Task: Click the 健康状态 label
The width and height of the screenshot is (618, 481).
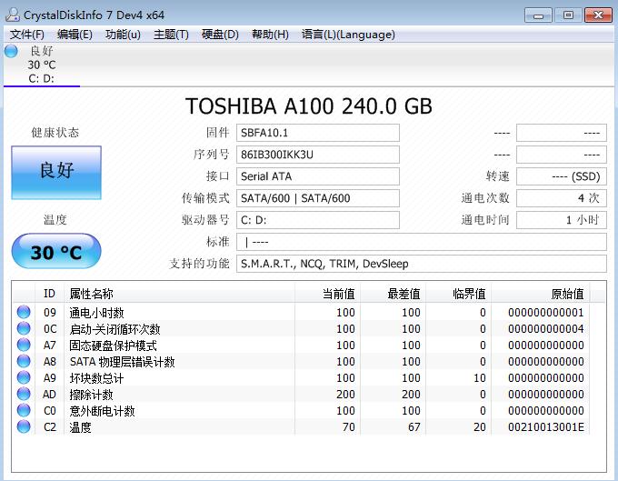Action: (x=55, y=133)
